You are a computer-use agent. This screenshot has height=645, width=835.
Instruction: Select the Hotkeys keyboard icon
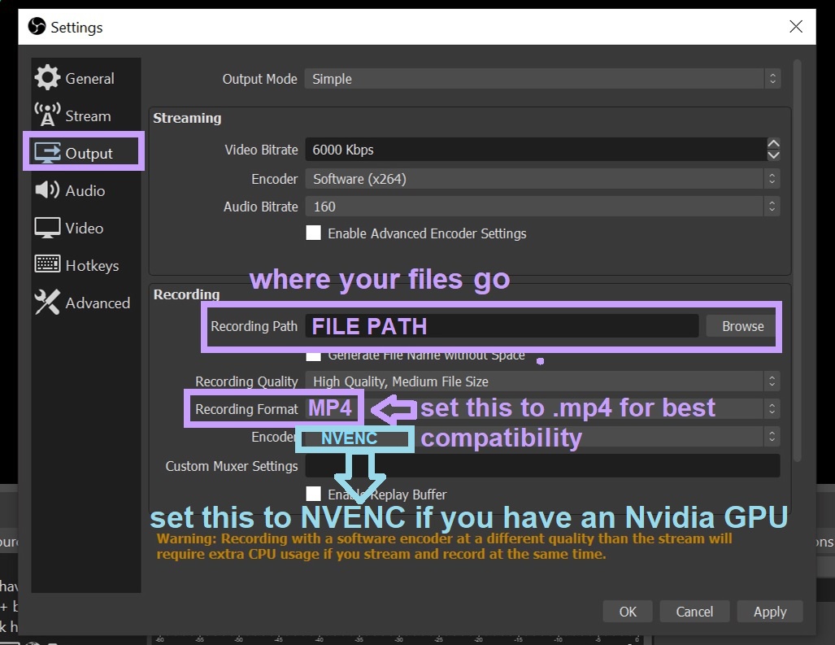click(x=47, y=265)
